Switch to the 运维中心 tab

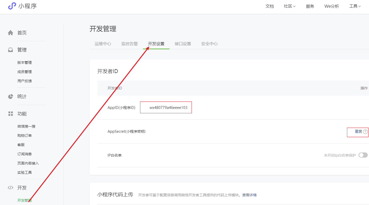click(103, 44)
